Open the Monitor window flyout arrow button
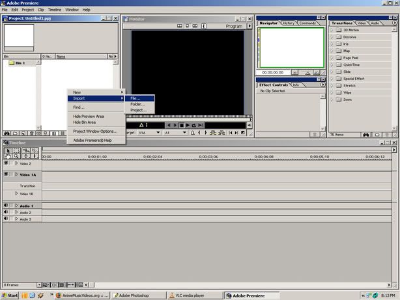The width and height of the screenshot is (400, 300). [250, 26]
